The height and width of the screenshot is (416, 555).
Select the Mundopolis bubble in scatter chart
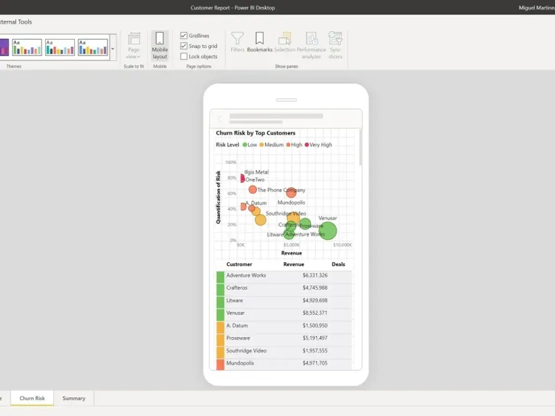(291, 193)
